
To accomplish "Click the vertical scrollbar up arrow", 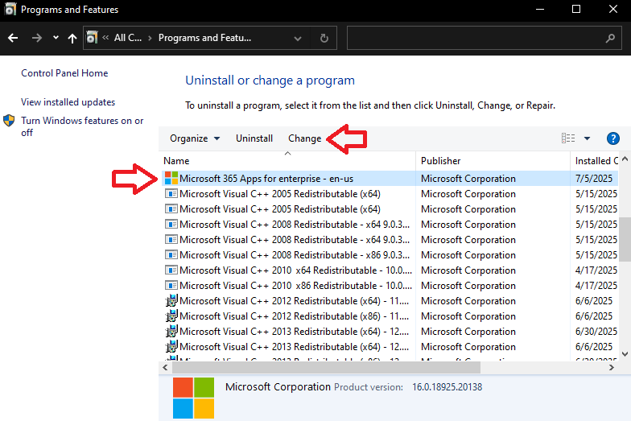I will (625, 159).
